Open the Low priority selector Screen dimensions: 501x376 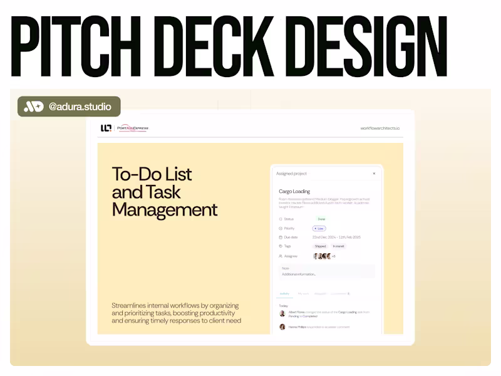[x=321, y=228]
